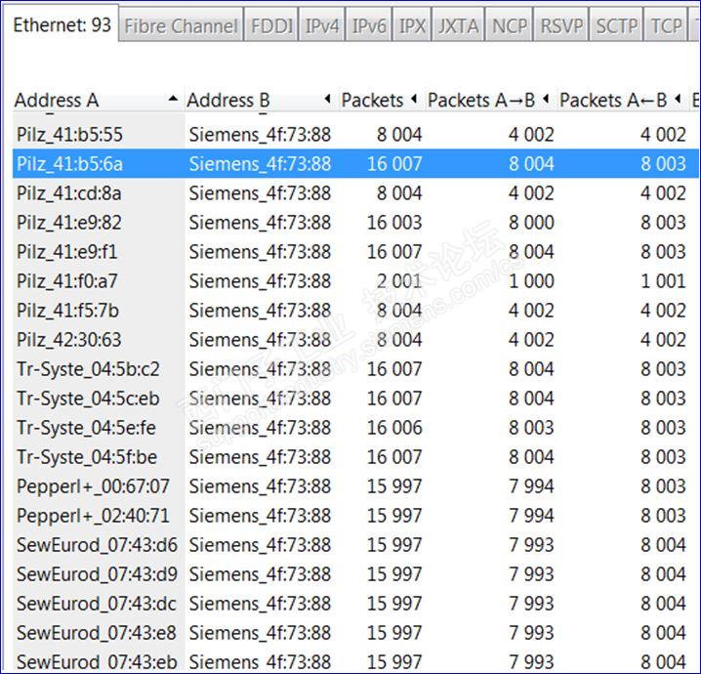The height and width of the screenshot is (674, 701).
Task: Switch to the Fibre Channel tab
Action: (181, 26)
